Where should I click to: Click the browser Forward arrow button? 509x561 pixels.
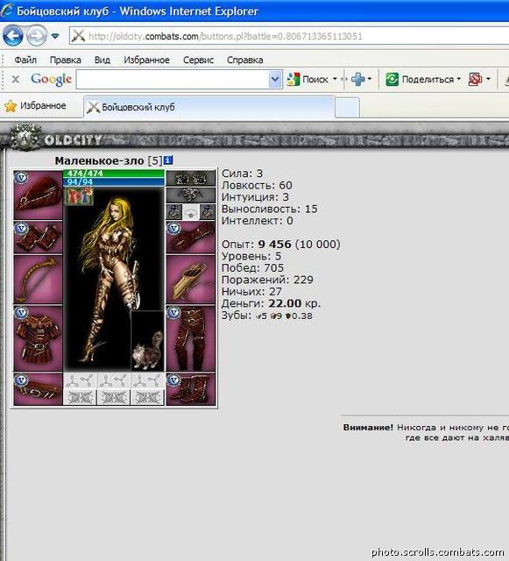coord(37,36)
